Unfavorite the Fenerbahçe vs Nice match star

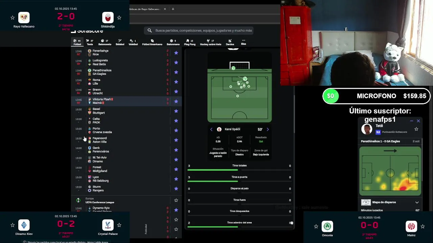tap(176, 53)
